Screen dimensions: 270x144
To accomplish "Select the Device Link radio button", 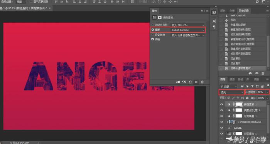I will pos(153,35).
